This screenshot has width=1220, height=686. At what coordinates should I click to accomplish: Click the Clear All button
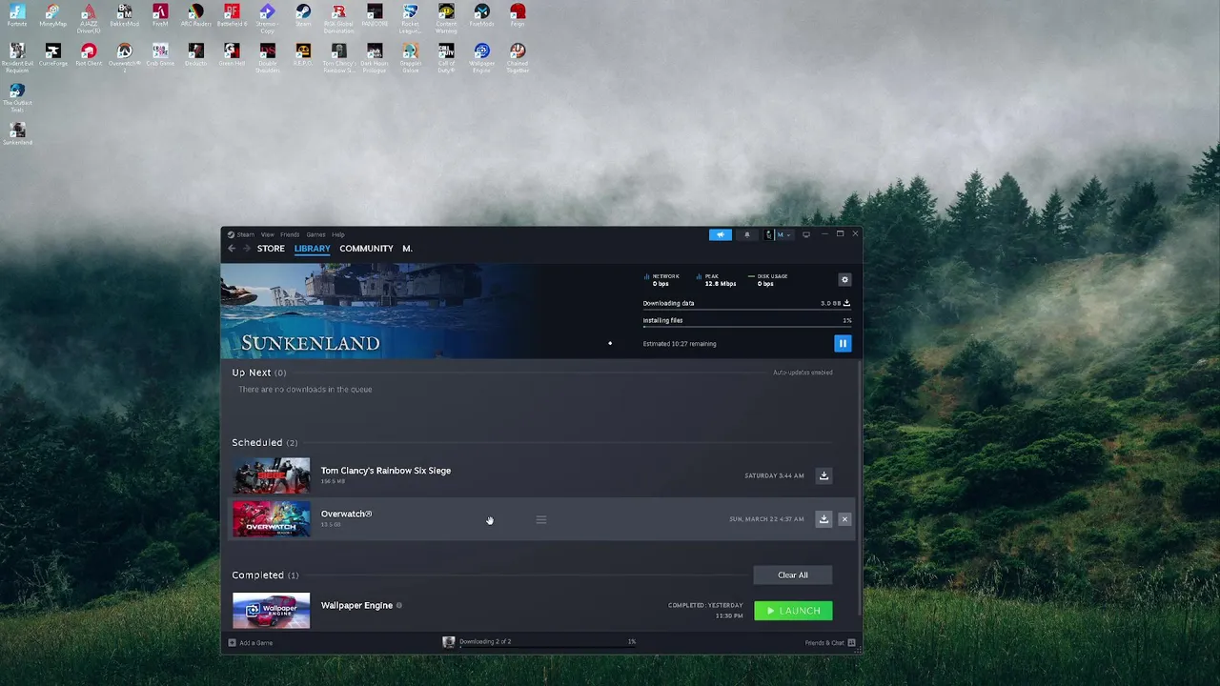pos(793,575)
